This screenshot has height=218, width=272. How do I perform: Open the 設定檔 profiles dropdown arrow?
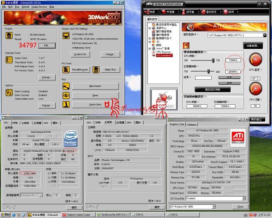(198, 12)
